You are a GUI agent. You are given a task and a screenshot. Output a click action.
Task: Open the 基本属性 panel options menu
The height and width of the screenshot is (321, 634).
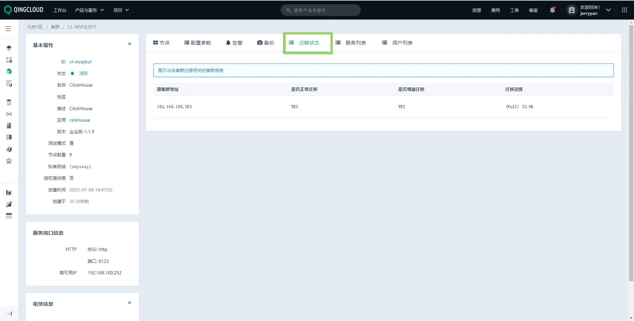click(130, 44)
